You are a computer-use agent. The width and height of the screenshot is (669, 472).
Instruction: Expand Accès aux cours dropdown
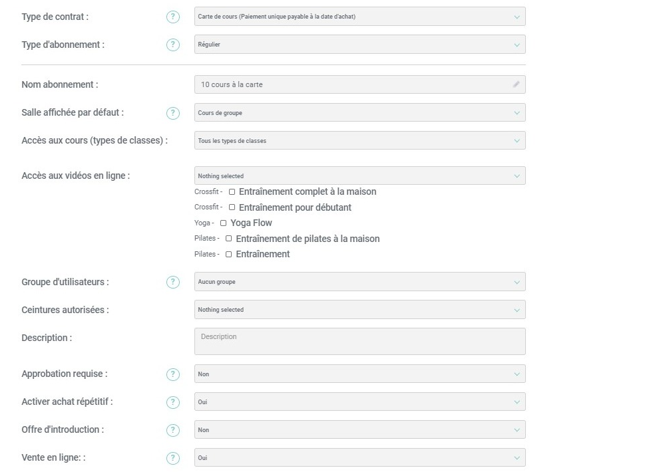[359, 141]
